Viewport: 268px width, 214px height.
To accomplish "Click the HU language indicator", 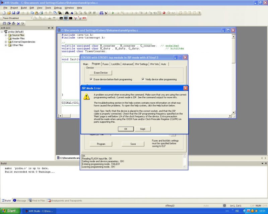I will (237, 211).
